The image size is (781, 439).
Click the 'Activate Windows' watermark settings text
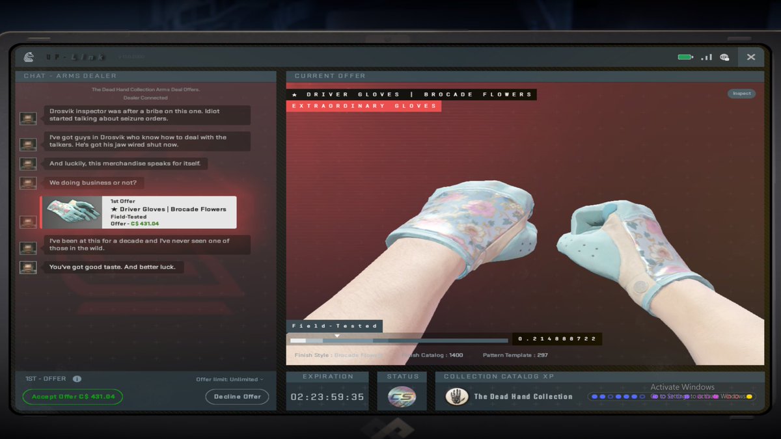click(698, 396)
